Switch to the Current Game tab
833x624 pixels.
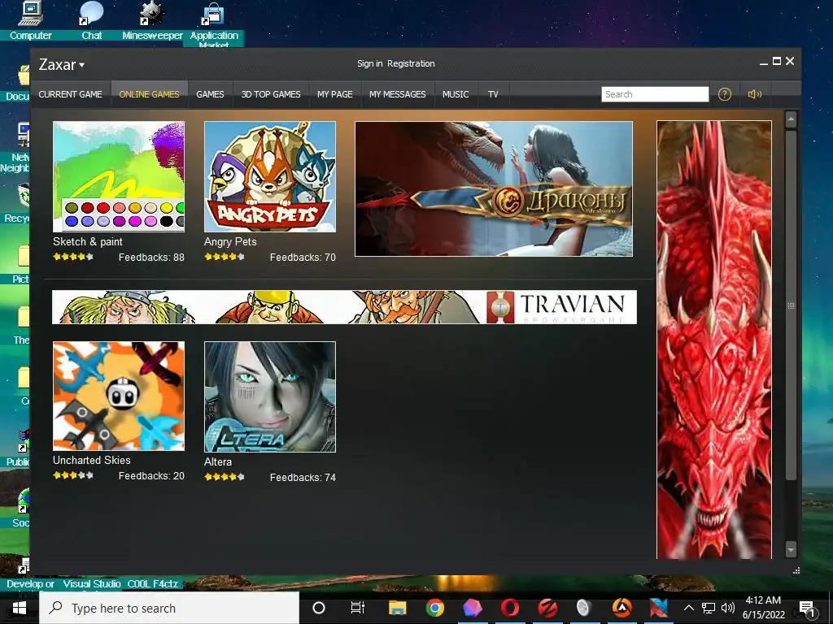click(70, 94)
